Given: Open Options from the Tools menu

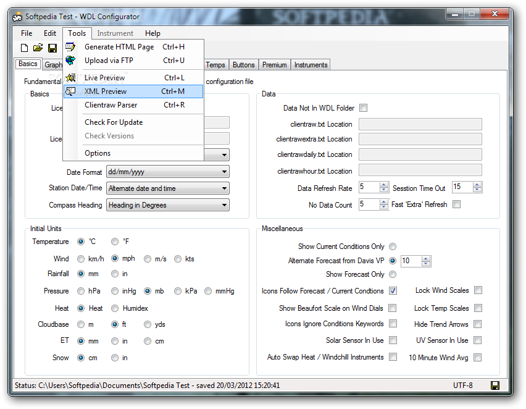Looking at the screenshot, I should pos(134,153).
